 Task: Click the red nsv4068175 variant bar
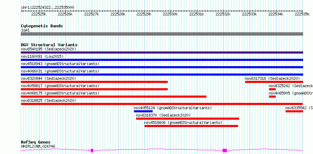coord(114,97)
